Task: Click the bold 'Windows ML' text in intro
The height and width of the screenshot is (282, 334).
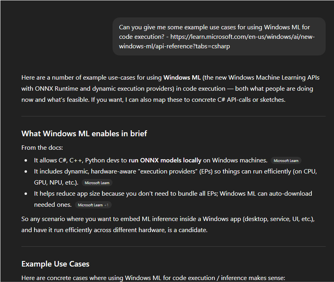Action: tap(182, 77)
